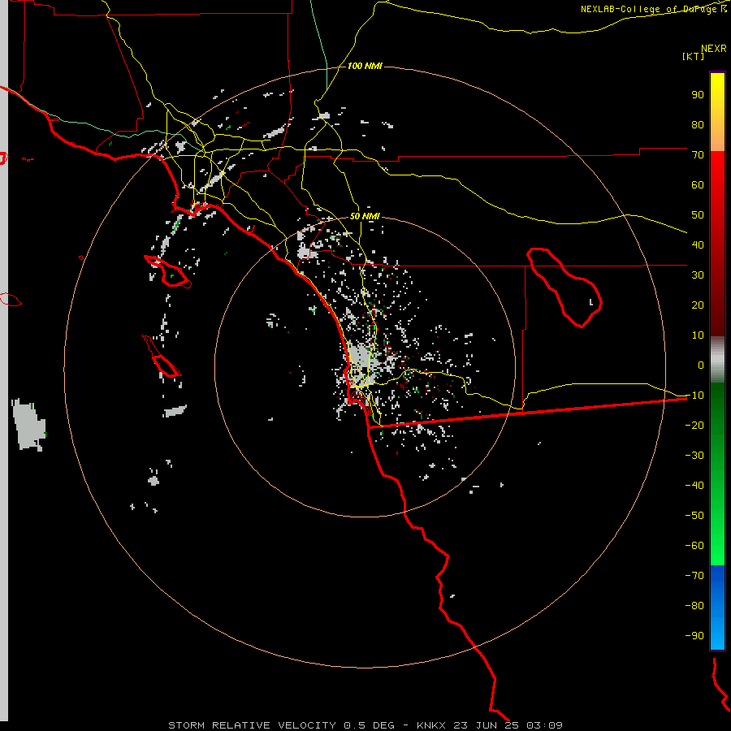Click the blue bottom segment of color bar
Viewport: 731px width, 731px height.
(x=717, y=607)
